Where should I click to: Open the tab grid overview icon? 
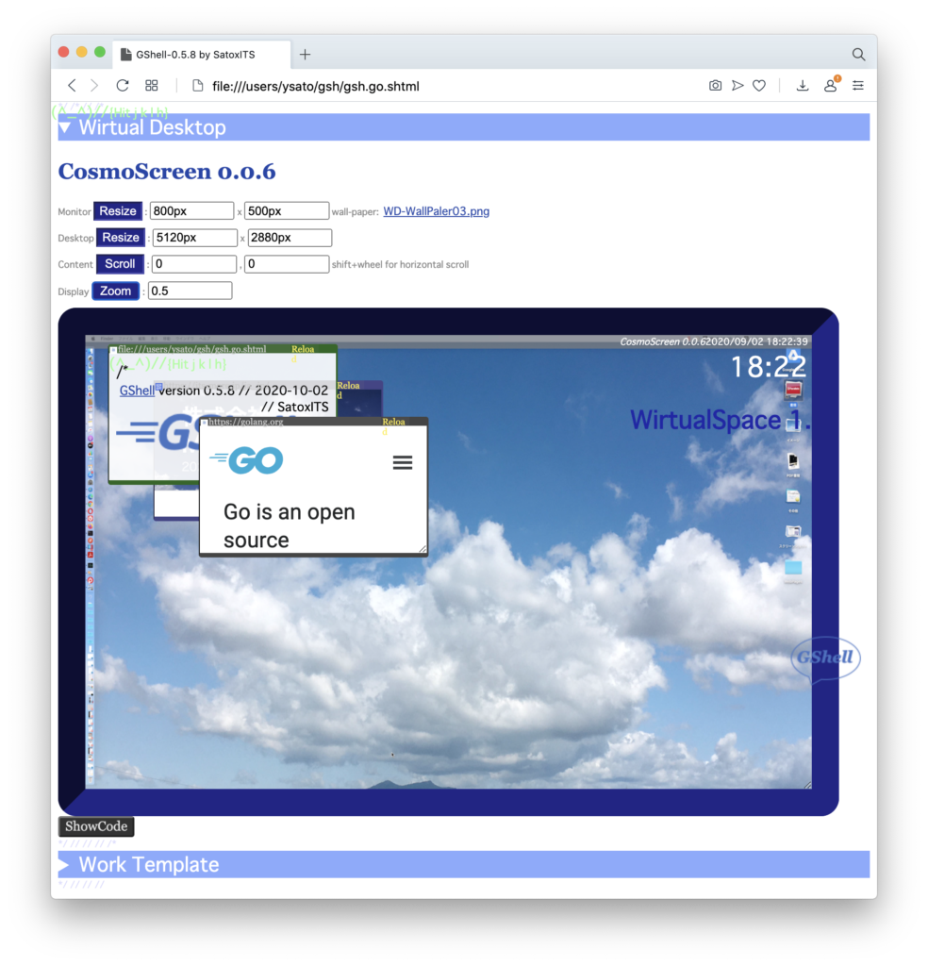click(x=151, y=86)
